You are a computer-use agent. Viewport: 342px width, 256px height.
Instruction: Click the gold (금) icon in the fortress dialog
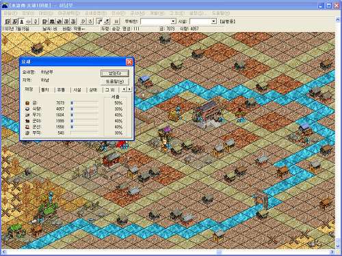point(27,103)
